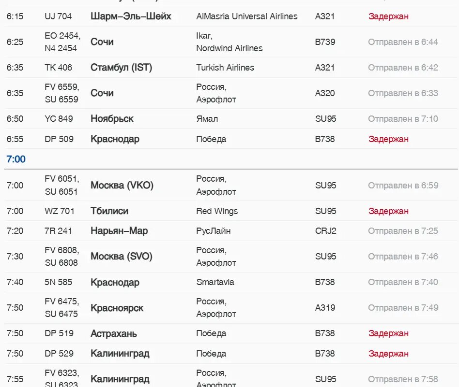The height and width of the screenshot is (387, 459).
Task: Click the 7:00 hour section header
Action: pos(16,159)
